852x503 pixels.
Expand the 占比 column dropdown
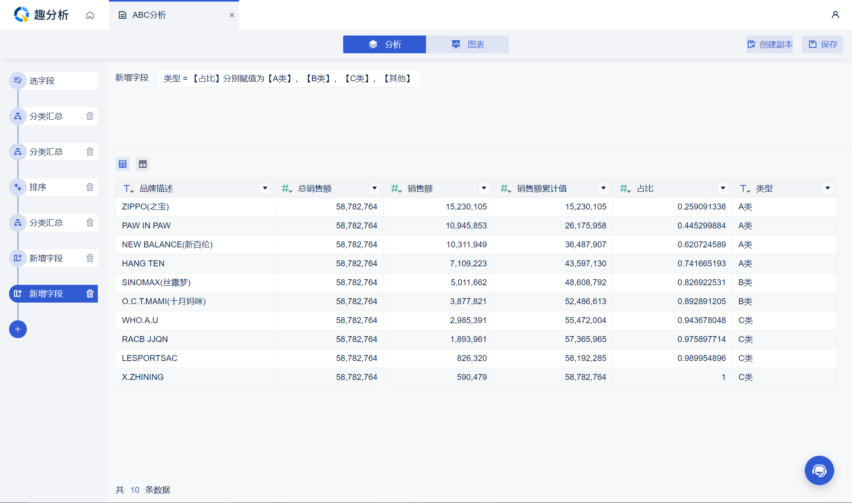click(x=723, y=188)
